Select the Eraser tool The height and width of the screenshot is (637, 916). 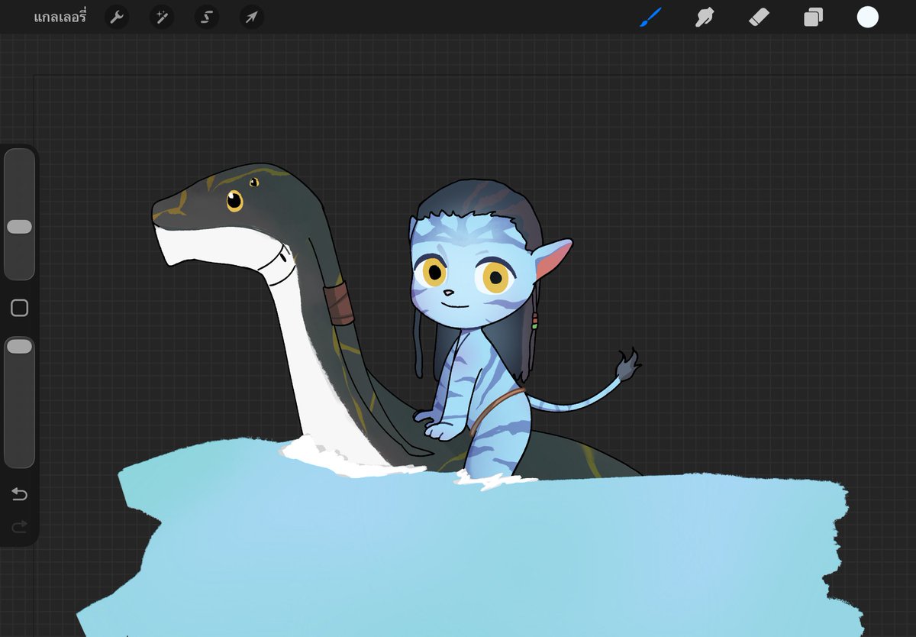759,17
